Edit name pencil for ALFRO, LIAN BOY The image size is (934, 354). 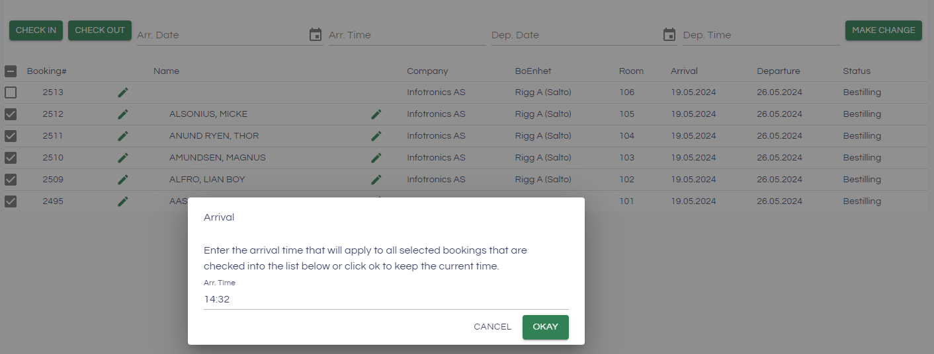tap(376, 180)
